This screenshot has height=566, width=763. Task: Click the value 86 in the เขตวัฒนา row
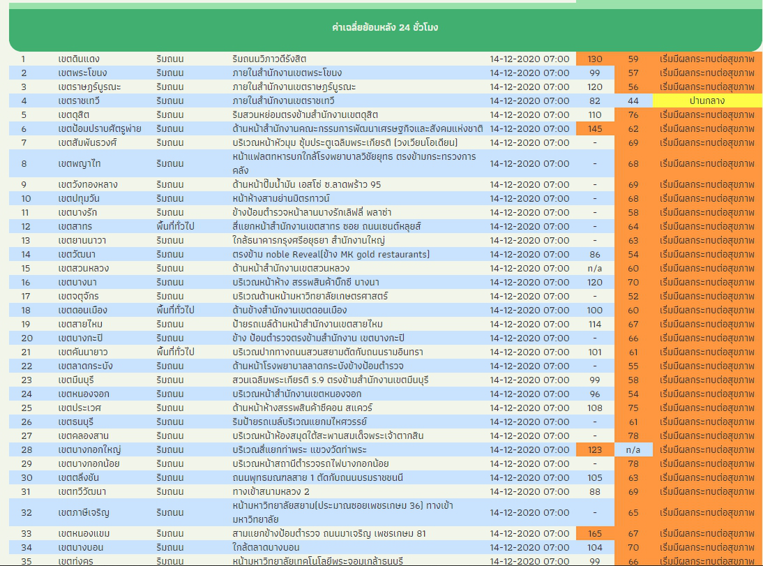(595, 254)
